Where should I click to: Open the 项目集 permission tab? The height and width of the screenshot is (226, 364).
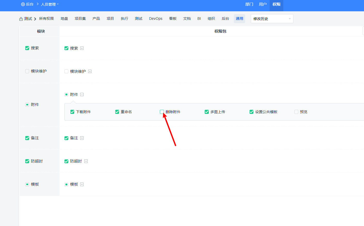[x=80, y=19]
